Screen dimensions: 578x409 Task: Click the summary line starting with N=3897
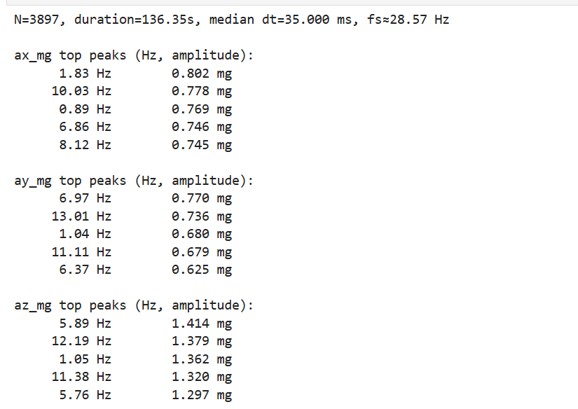pyautogui.click(x=231, y=20)
